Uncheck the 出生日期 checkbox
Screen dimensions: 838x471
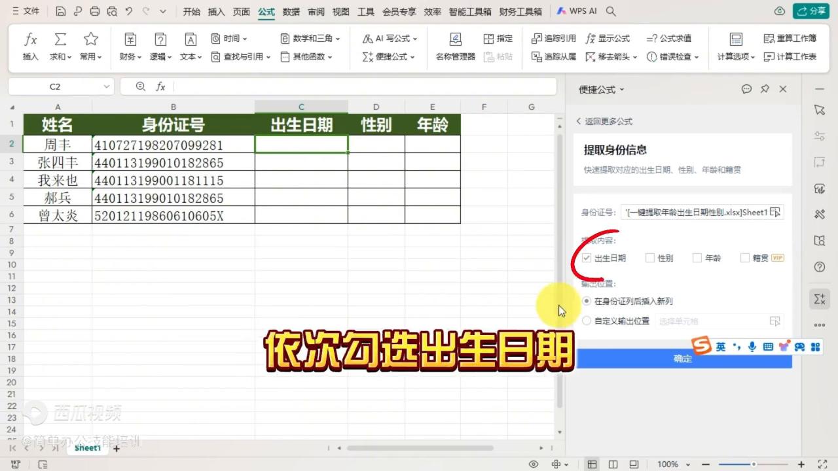[x=587, y=258]
